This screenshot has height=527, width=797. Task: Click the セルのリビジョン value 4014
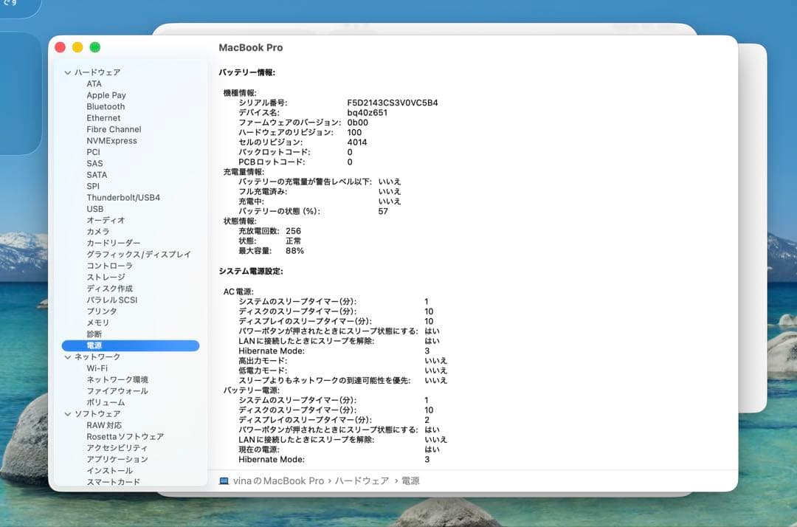[x=357, y=142]
